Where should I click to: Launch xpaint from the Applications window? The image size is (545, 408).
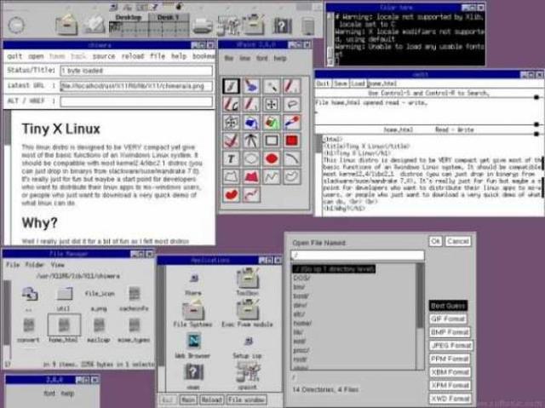pos(248,372)
